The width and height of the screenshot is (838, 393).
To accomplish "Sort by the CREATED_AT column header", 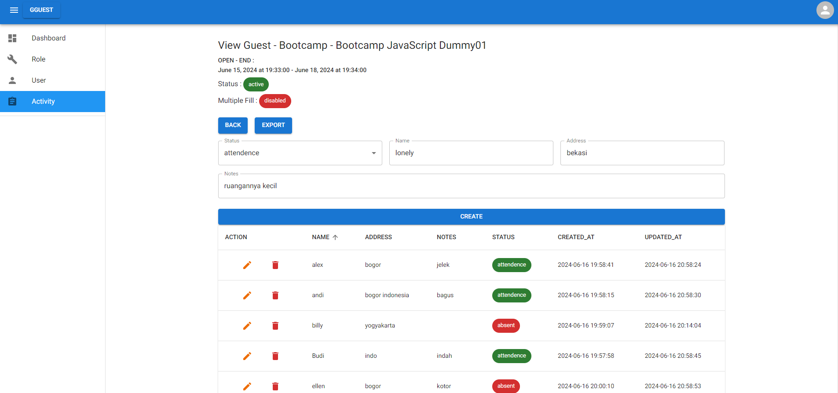I will (576, 237).
